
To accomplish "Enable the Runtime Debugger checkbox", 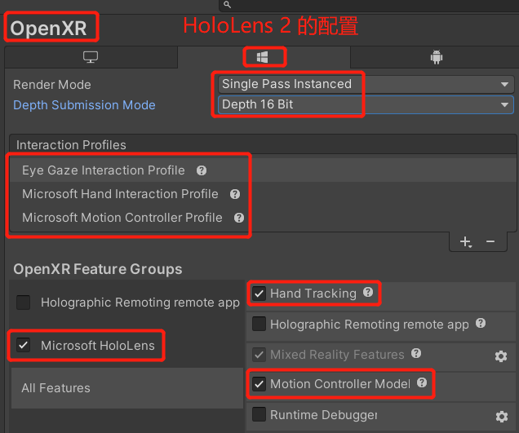I will click(x=259, y=415).
